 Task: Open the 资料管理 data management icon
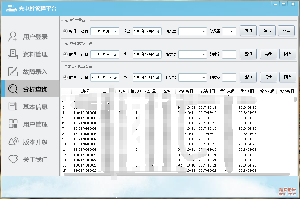(13, 54)
